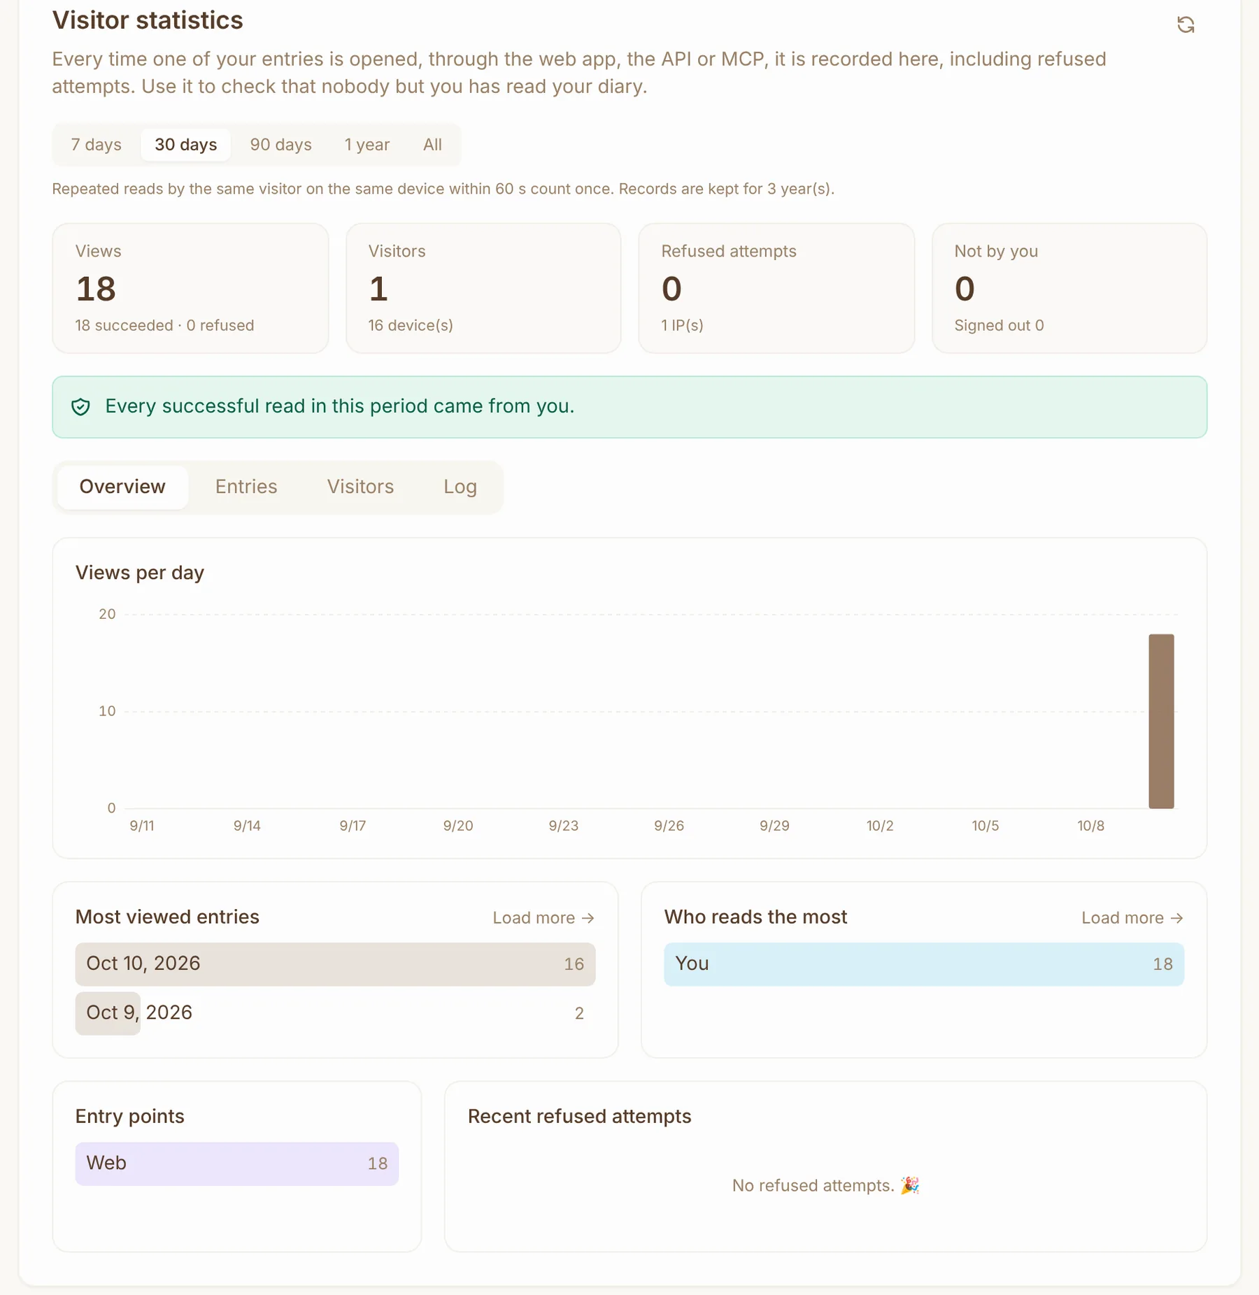The height and width of the screenshot is (1295, 1259).
Task: Select the 30 days range
Action: click(185, 145)
